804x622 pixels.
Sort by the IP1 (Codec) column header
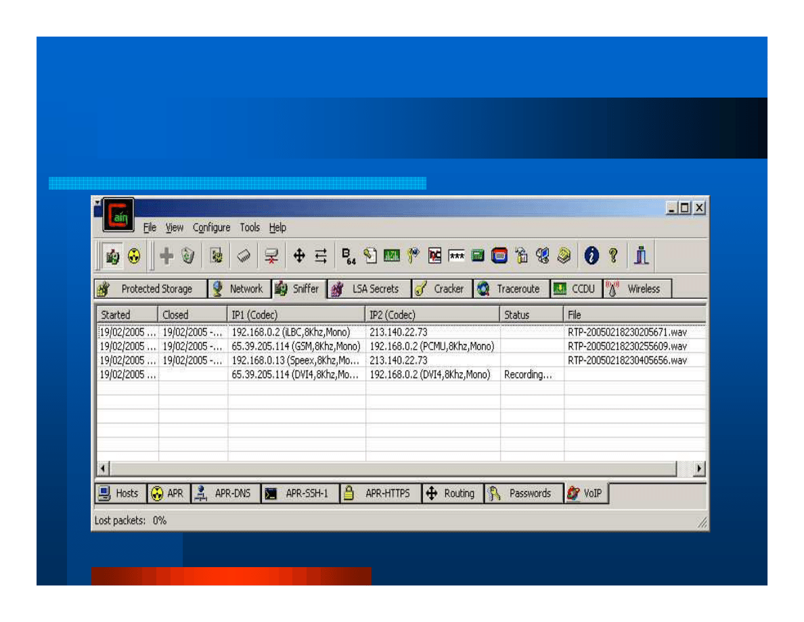(x=296, y=315)
